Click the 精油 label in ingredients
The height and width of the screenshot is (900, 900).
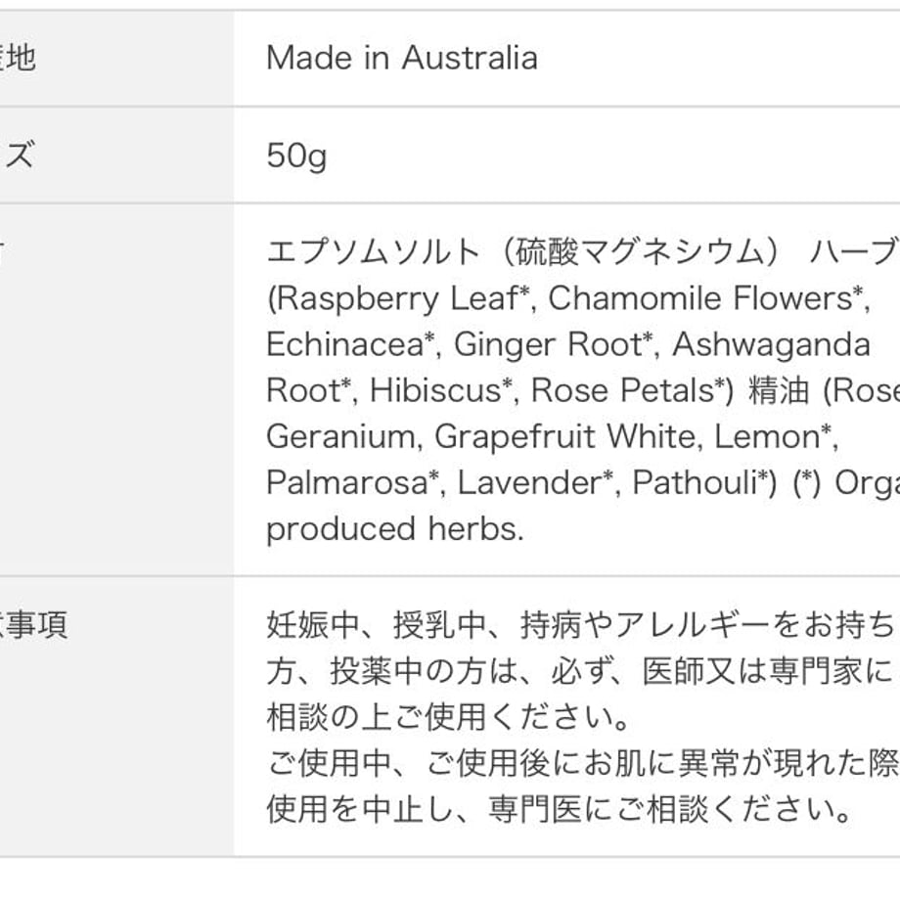(779, 391)
